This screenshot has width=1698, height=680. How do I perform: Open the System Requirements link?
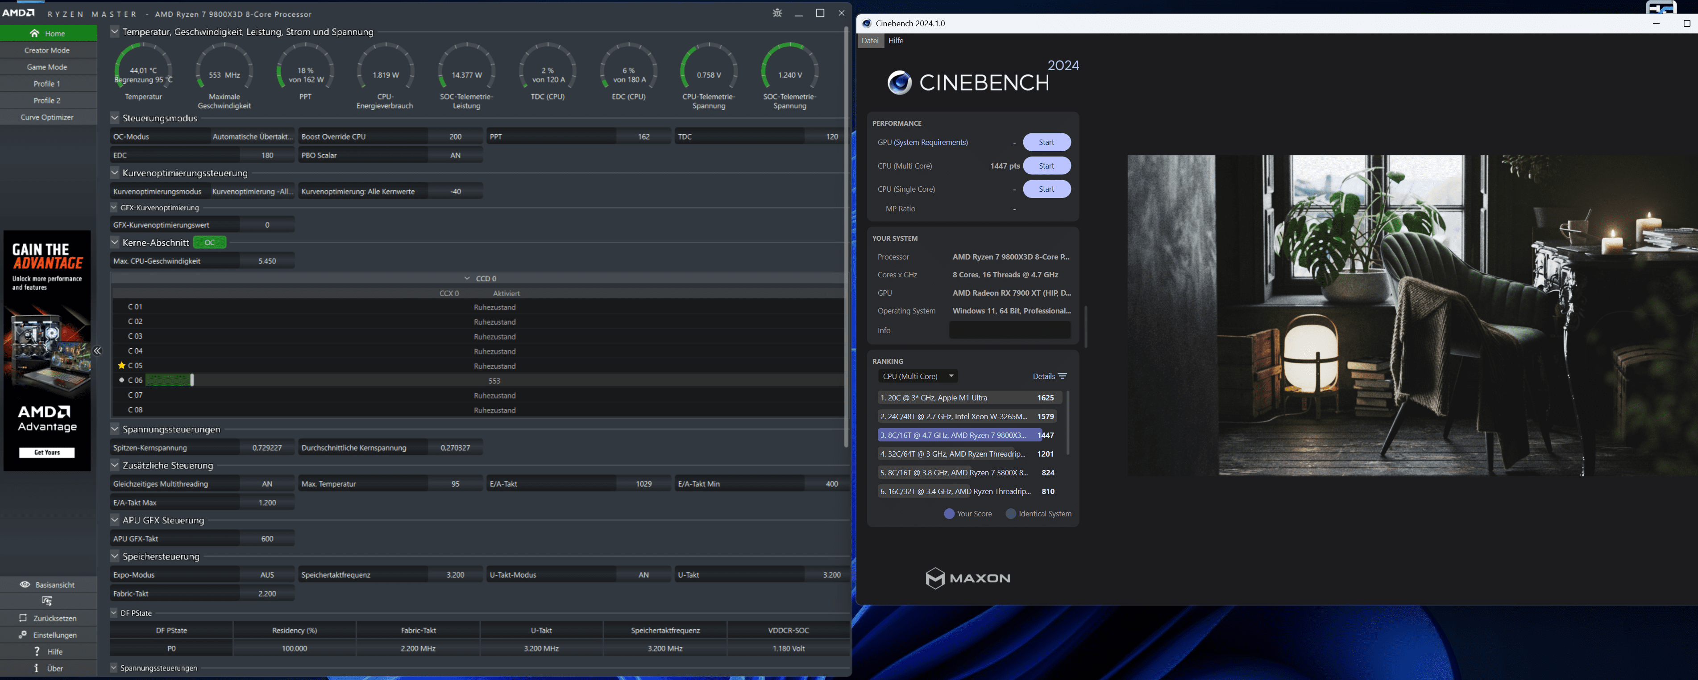click(x=931, y=142)
